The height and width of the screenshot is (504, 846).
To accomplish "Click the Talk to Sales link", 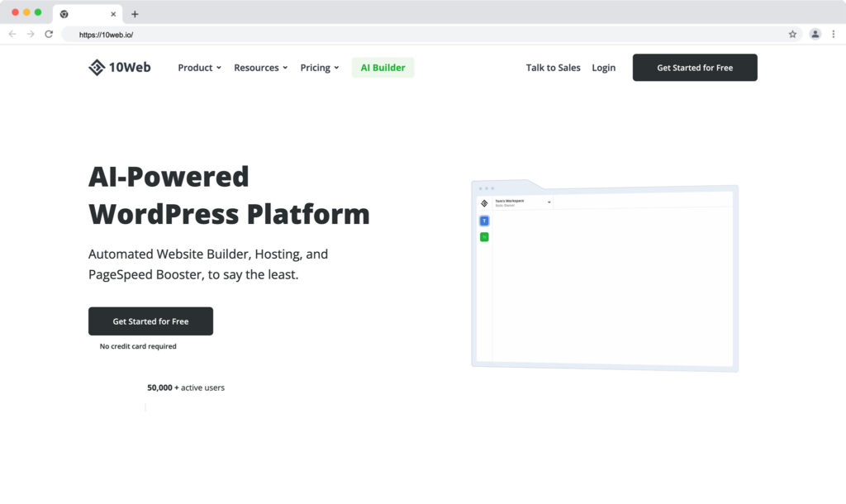I will [x=553, y=68].
